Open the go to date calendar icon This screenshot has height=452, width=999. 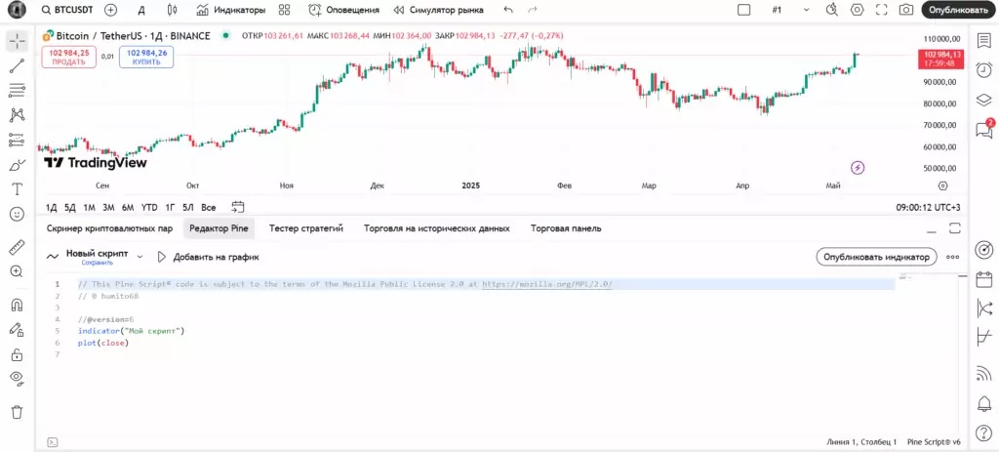point(238,207)
